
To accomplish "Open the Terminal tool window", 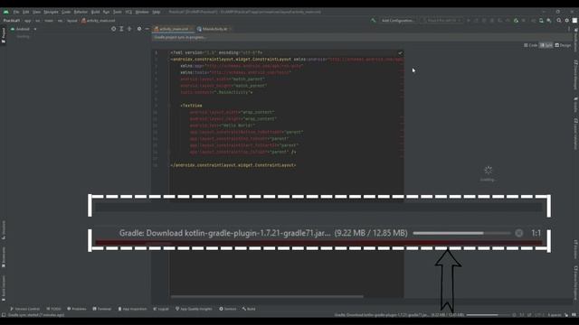I will click(102, 309).
